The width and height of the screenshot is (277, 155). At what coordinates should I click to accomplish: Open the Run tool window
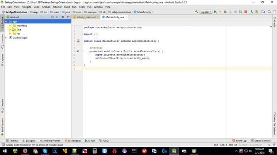coord(90,141)
